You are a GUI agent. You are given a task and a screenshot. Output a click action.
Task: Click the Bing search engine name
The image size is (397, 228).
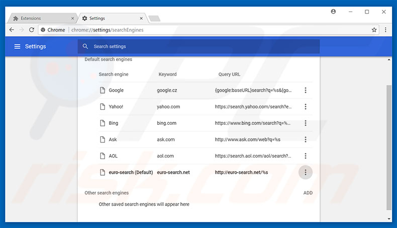(x=114, y=123)
